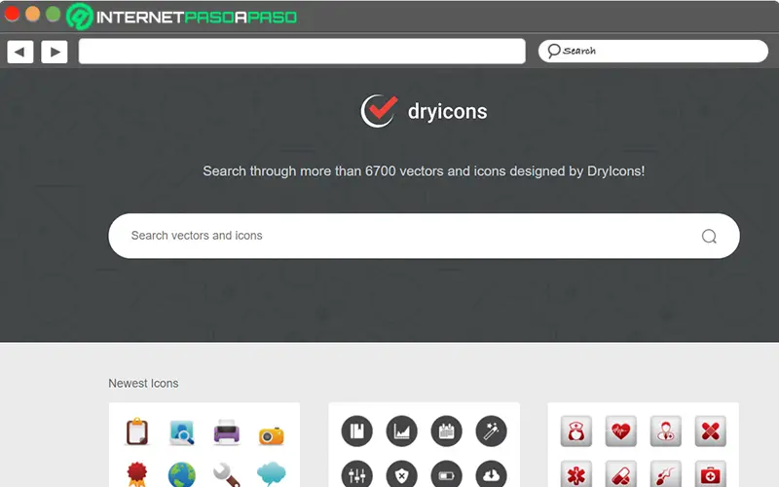Click the green window maximize button
The height and width of the screenshot is (487, 779).
(54, 14)
